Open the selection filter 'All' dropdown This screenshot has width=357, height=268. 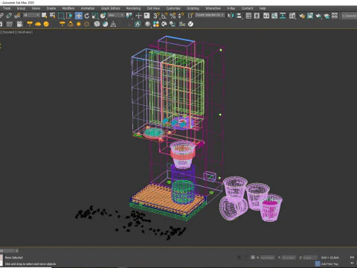(31, 16)
